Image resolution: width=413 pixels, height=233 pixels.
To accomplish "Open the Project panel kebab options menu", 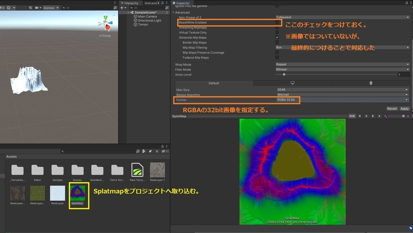I will (166, 146).
